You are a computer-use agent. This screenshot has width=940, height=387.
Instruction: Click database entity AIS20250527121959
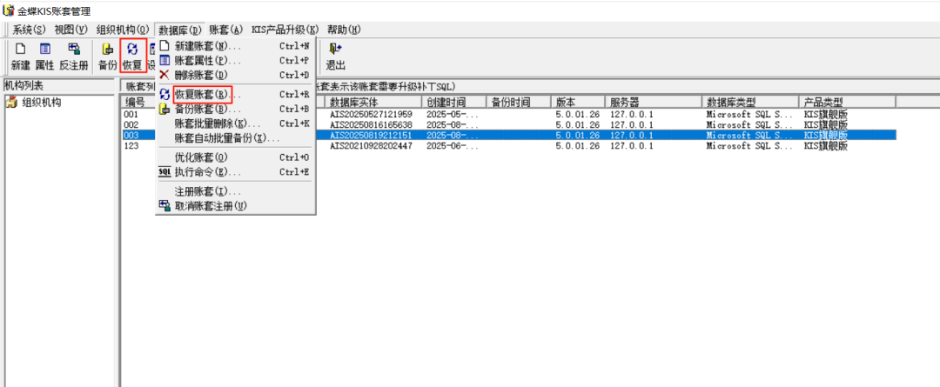click(x=371, y=114)
